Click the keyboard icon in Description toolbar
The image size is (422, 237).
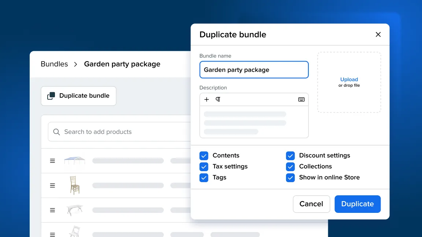301,99
